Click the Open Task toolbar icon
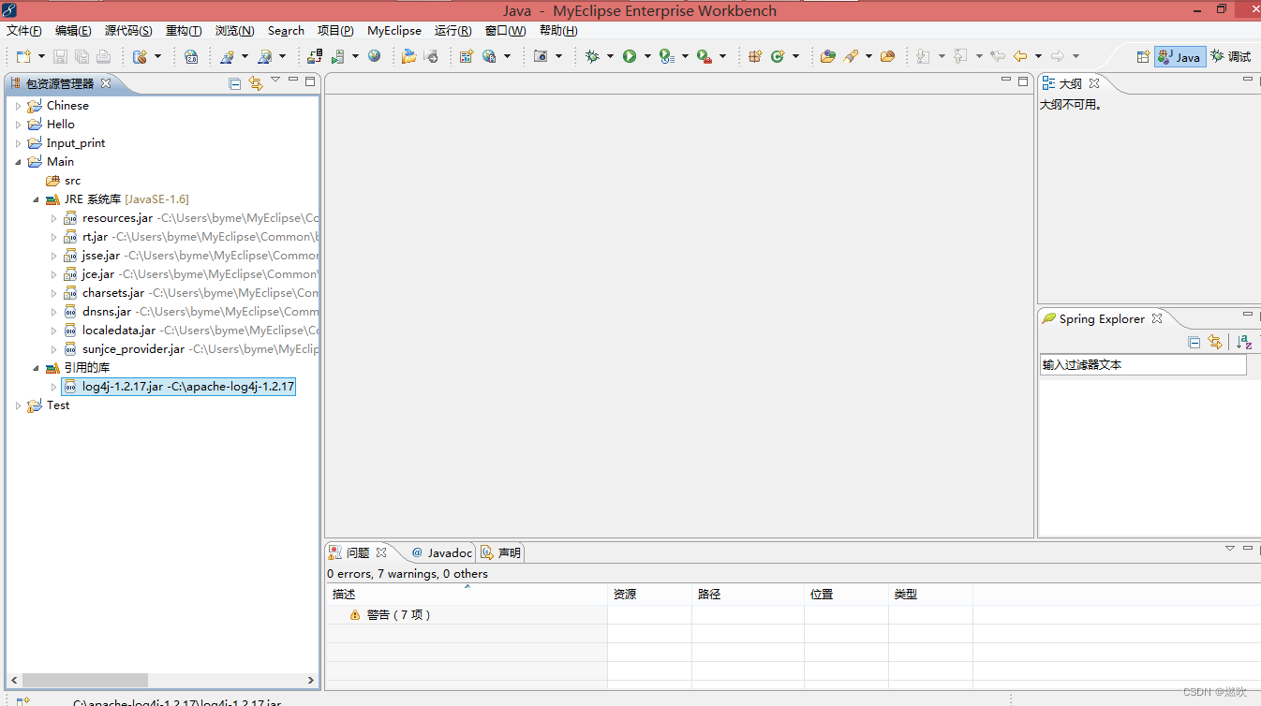 887,56
